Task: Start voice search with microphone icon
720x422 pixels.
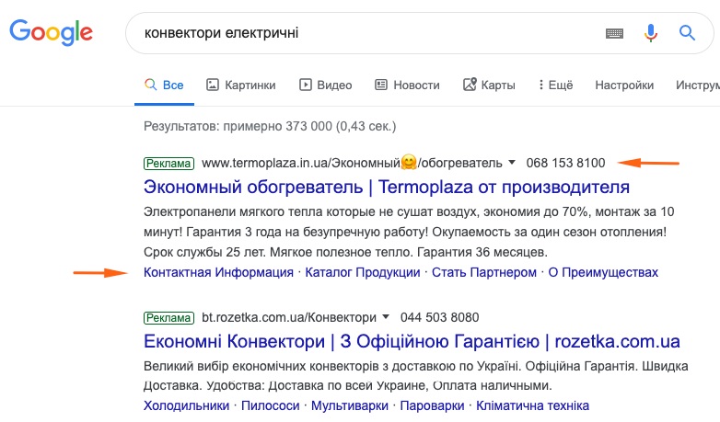Action: coord(650,33)
